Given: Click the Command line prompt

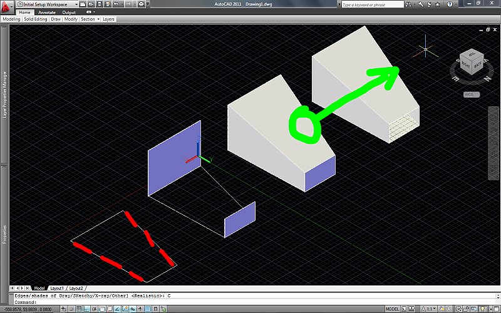Looking at the screenshot, I should pyautogui.click(x=255, y=302).
